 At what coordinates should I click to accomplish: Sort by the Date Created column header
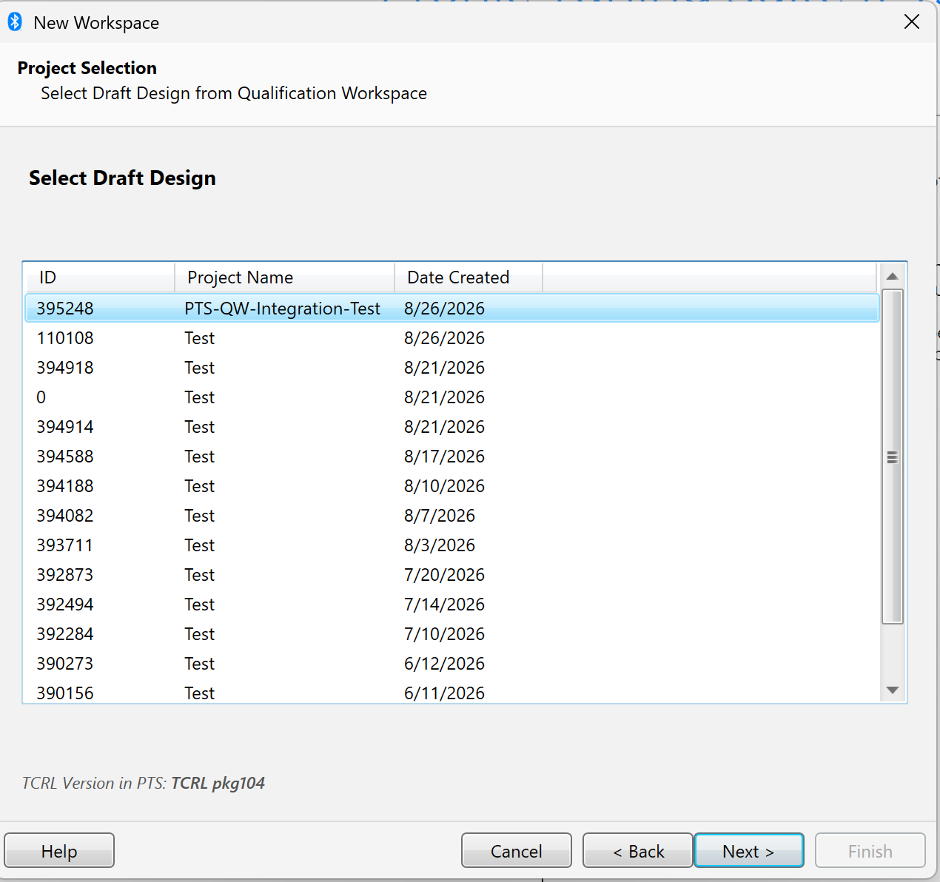pos(469,277)
